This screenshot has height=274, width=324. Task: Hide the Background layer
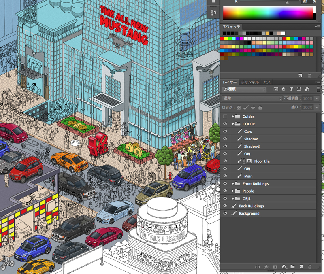click(225, 213)
